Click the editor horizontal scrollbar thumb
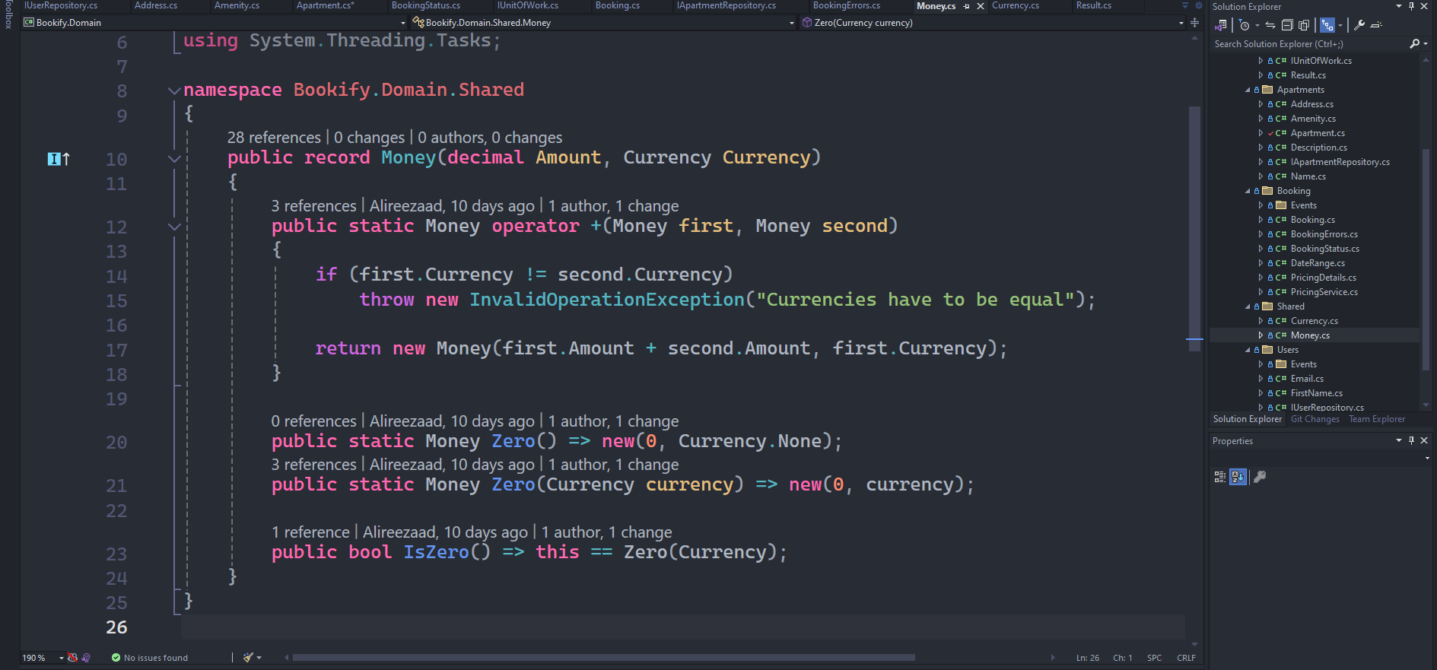This screenshot has height=670, width=1437. click(x=603, y=658)
